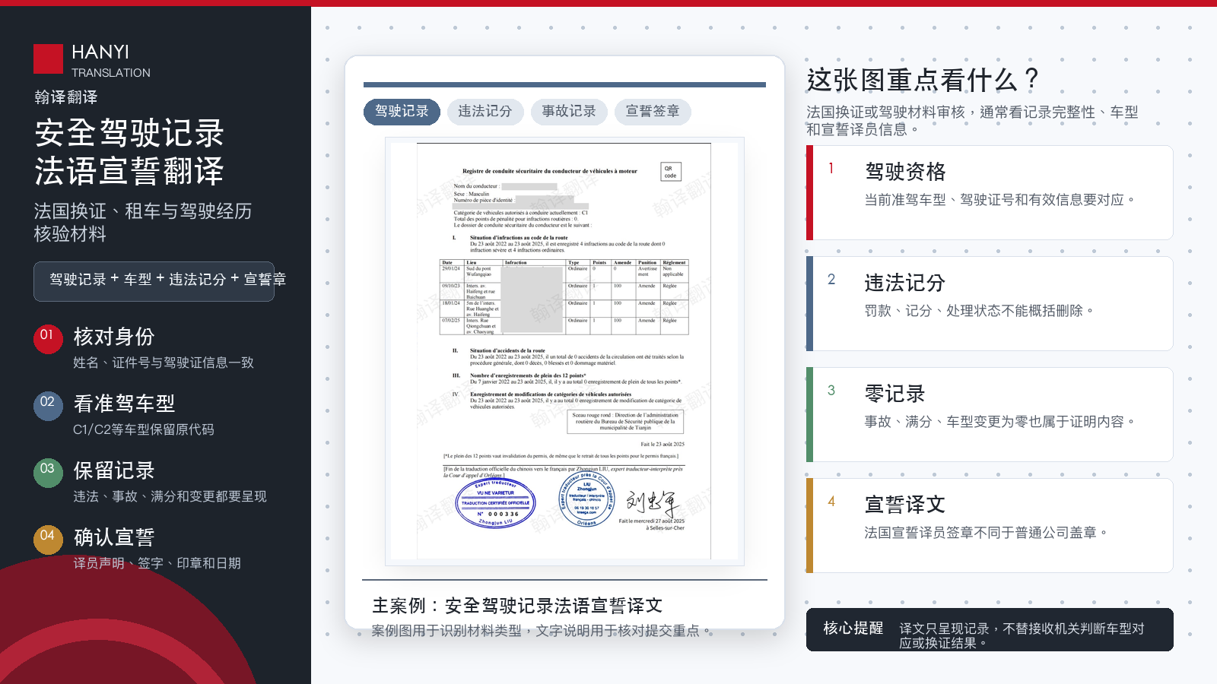The height and width of the screenshot is (684, 1217).
Task: Click the 确认宣誓 step heading
Action: point(114,537)
